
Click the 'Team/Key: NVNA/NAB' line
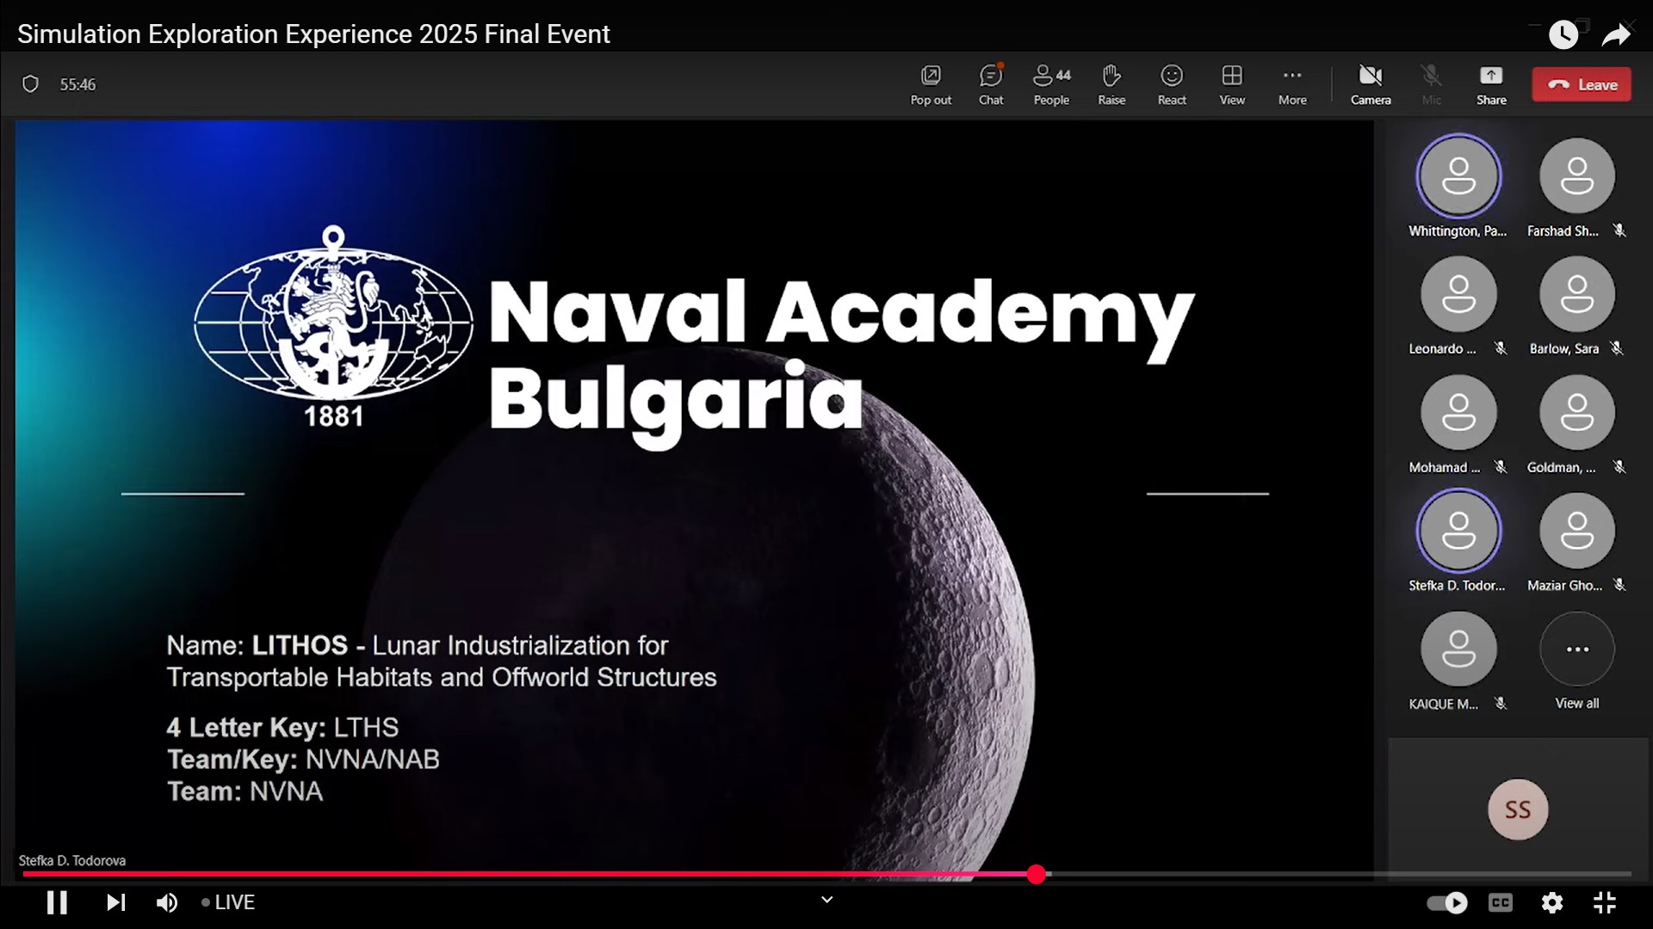[303, 760]
